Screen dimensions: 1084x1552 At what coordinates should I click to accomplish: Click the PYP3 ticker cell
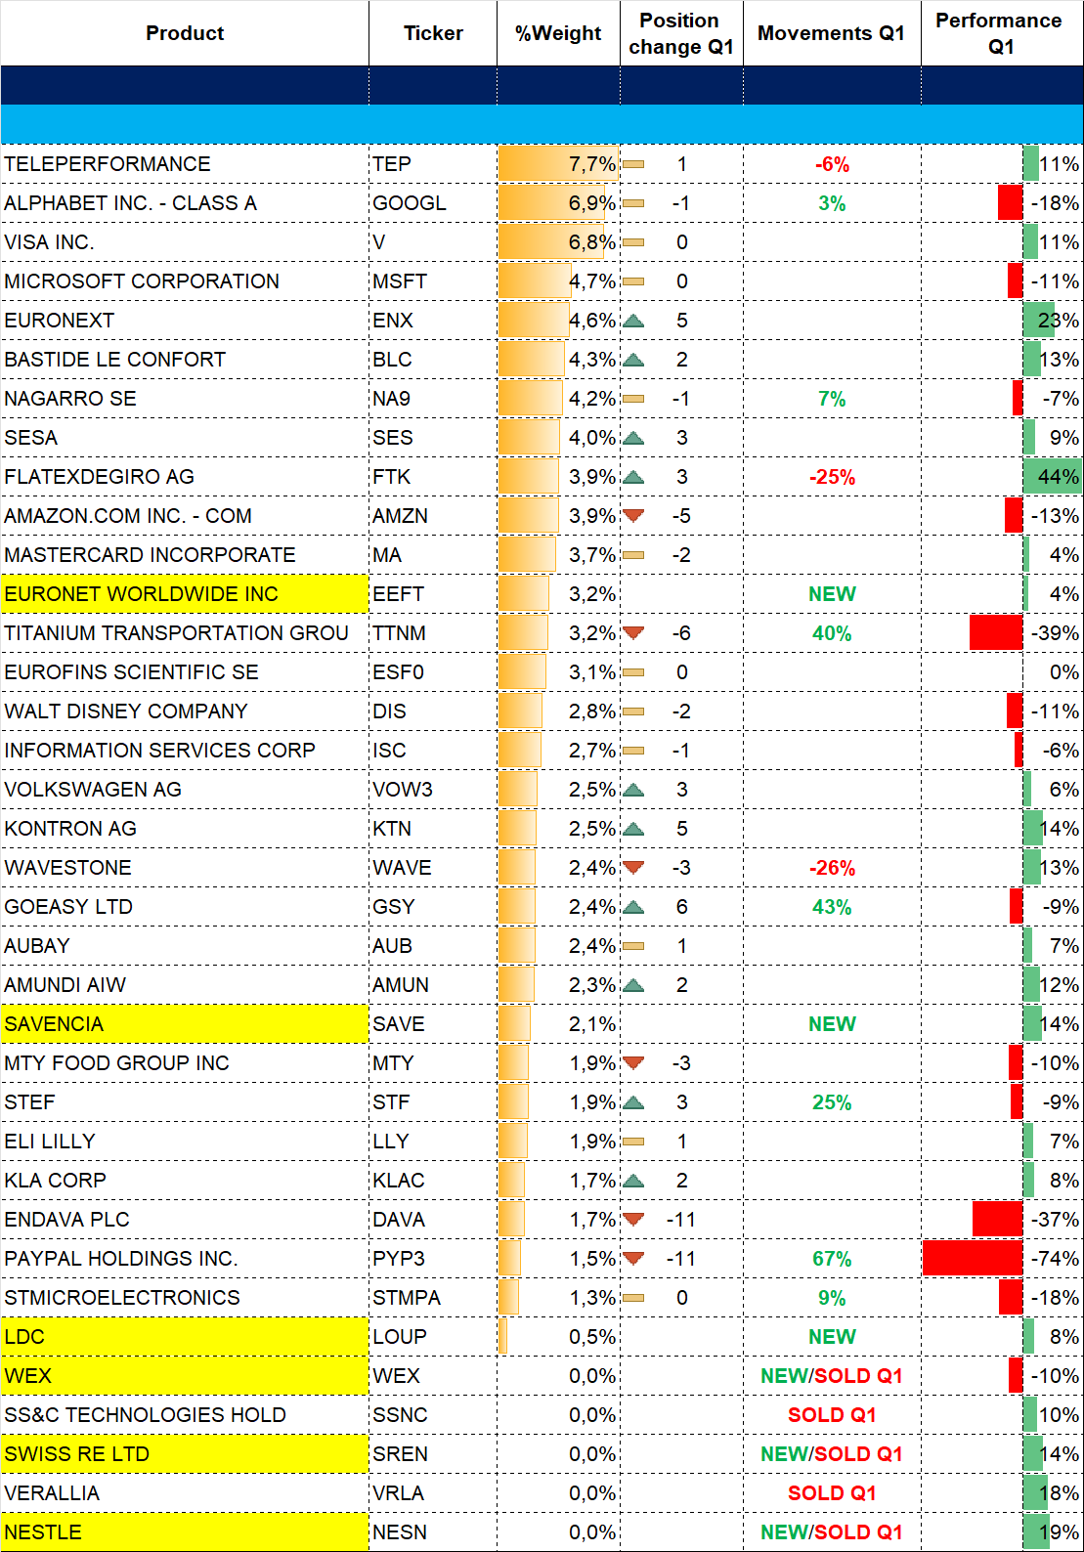433,1259
